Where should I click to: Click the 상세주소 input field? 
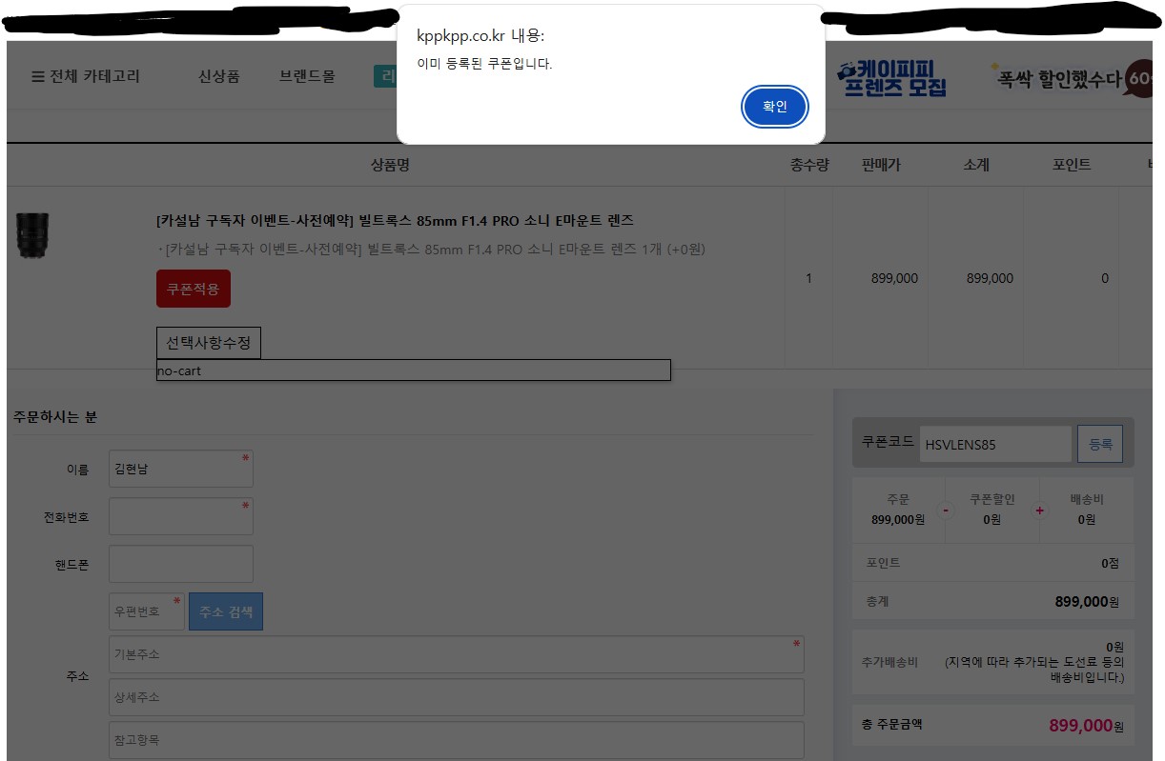457,697
